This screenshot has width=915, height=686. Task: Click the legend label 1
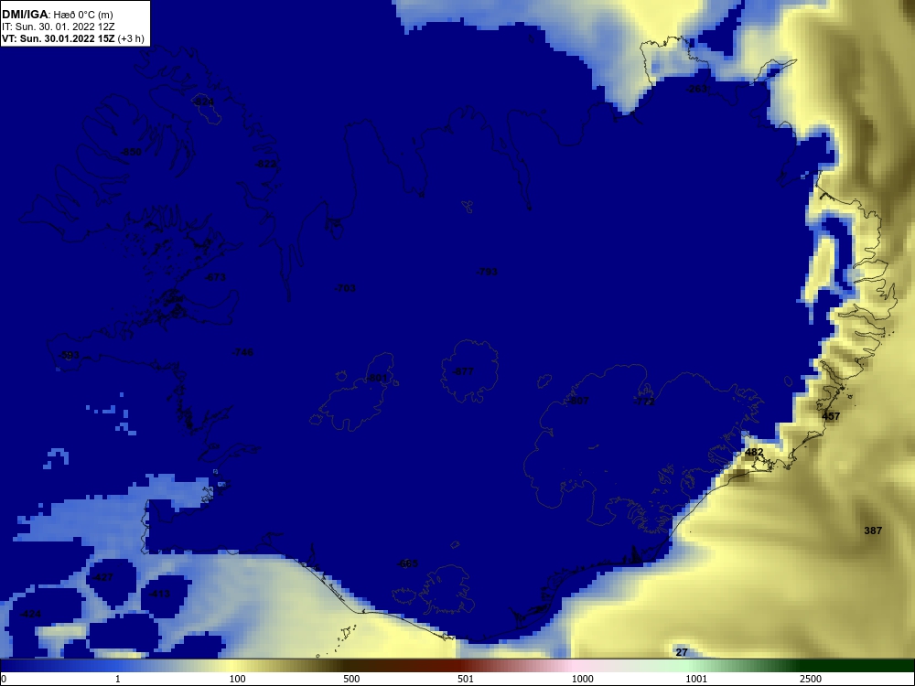[118, 679]
